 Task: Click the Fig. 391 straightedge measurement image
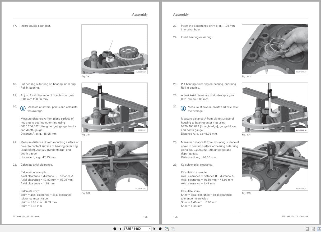114,107
